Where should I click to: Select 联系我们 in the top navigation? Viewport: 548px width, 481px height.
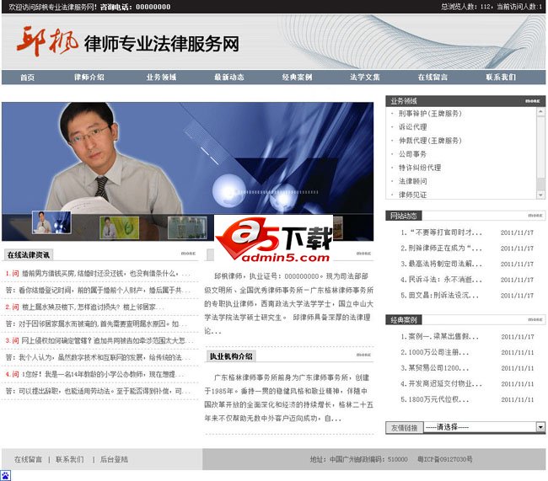501,77
